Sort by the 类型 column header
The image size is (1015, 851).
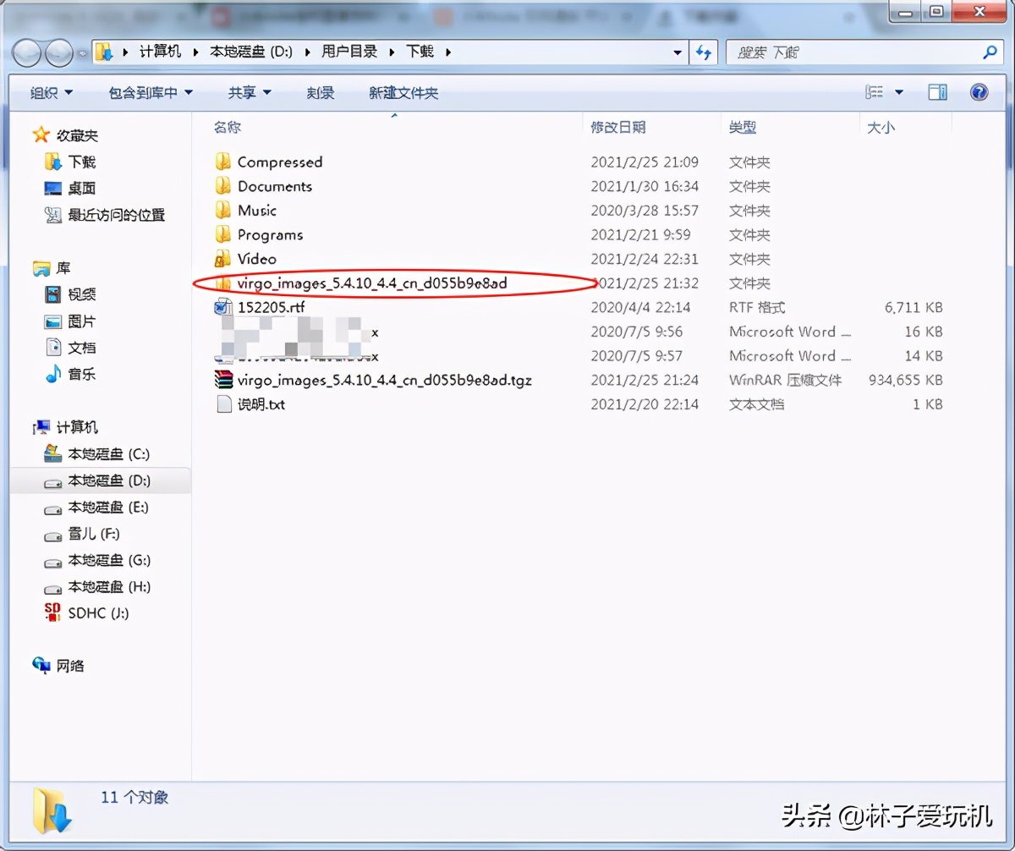[743, 128]
